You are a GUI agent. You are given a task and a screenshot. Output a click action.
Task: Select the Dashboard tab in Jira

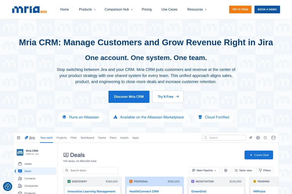point(87,138)
